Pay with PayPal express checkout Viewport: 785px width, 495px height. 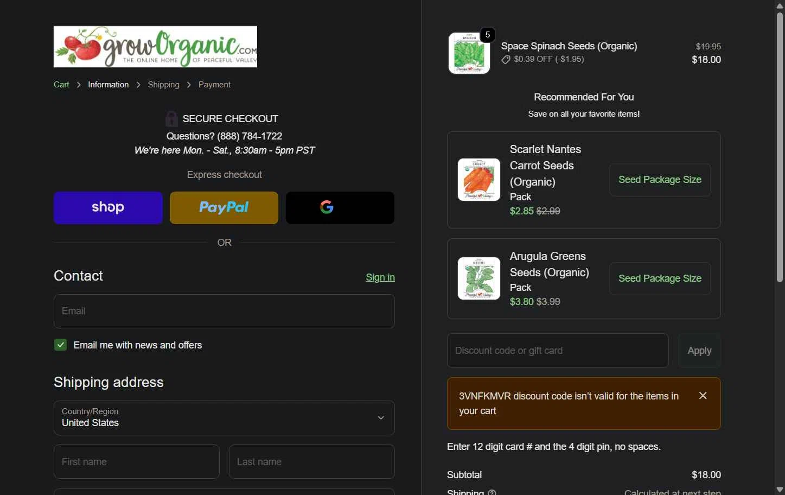[x=224, y=207]
